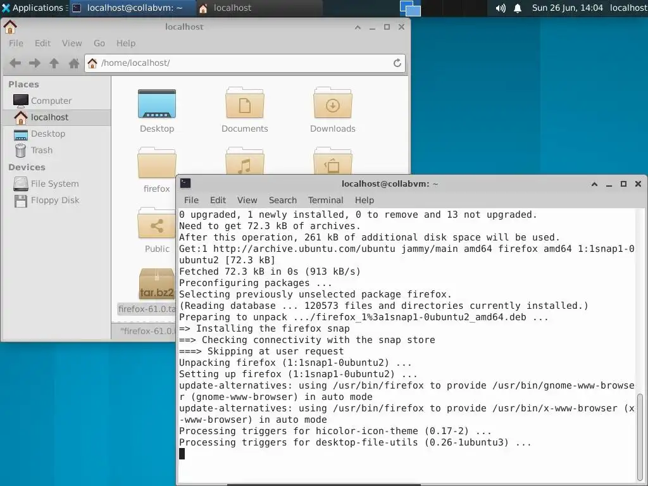Open the workspace switcher icon in panel
Viewport: 648px width, 486px height.
(x=410, y=8)
